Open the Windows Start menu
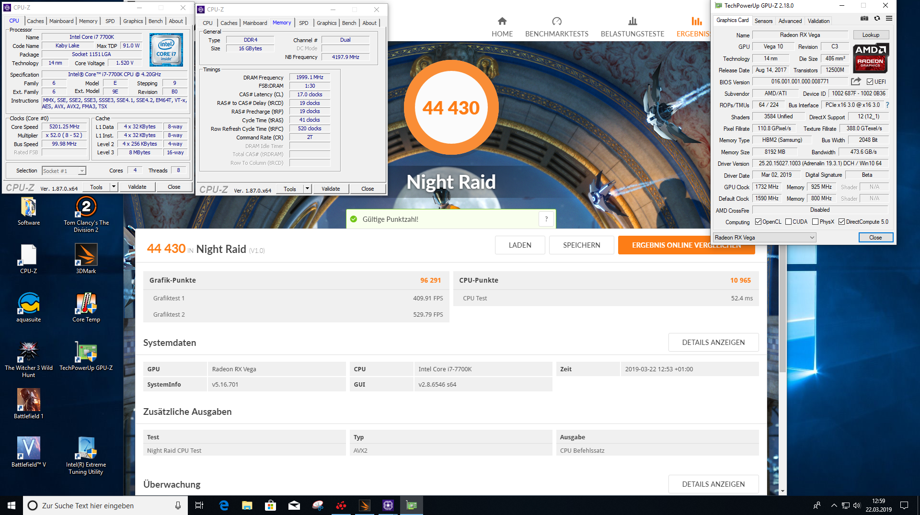This screenshot has height=515, width=920. click(11, 505)
